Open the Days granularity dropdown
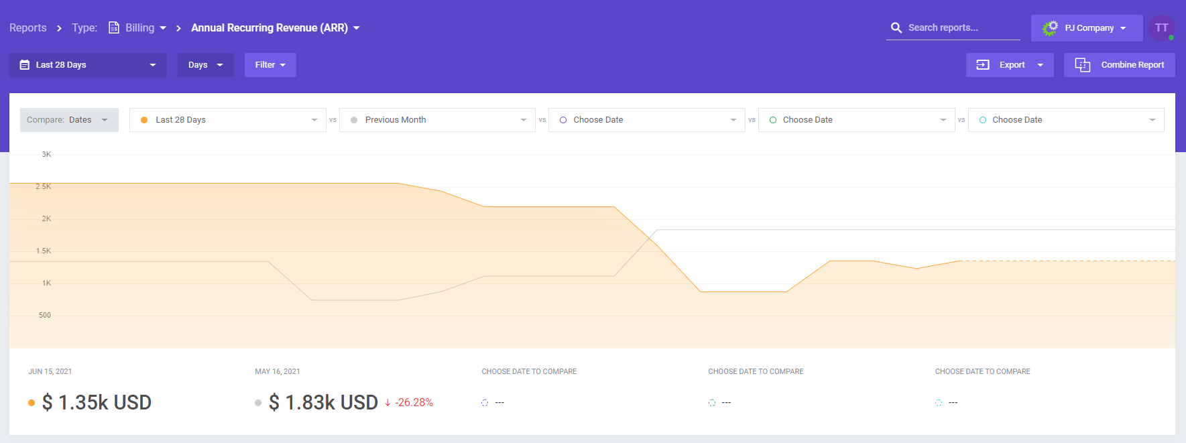Screen dimensions: 1186x443 click(x=205, y=65)
